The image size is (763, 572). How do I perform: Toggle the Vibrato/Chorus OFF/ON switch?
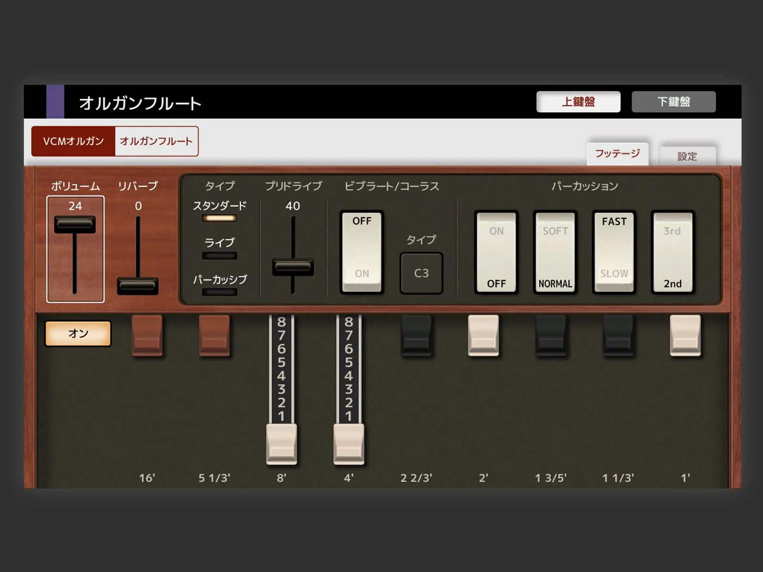361,252
